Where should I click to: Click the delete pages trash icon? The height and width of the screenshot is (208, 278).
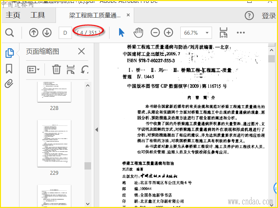click(56, 69)
